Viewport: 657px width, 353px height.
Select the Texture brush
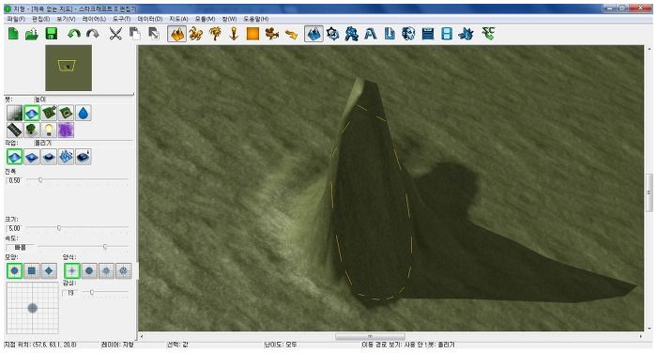(15, 114)
